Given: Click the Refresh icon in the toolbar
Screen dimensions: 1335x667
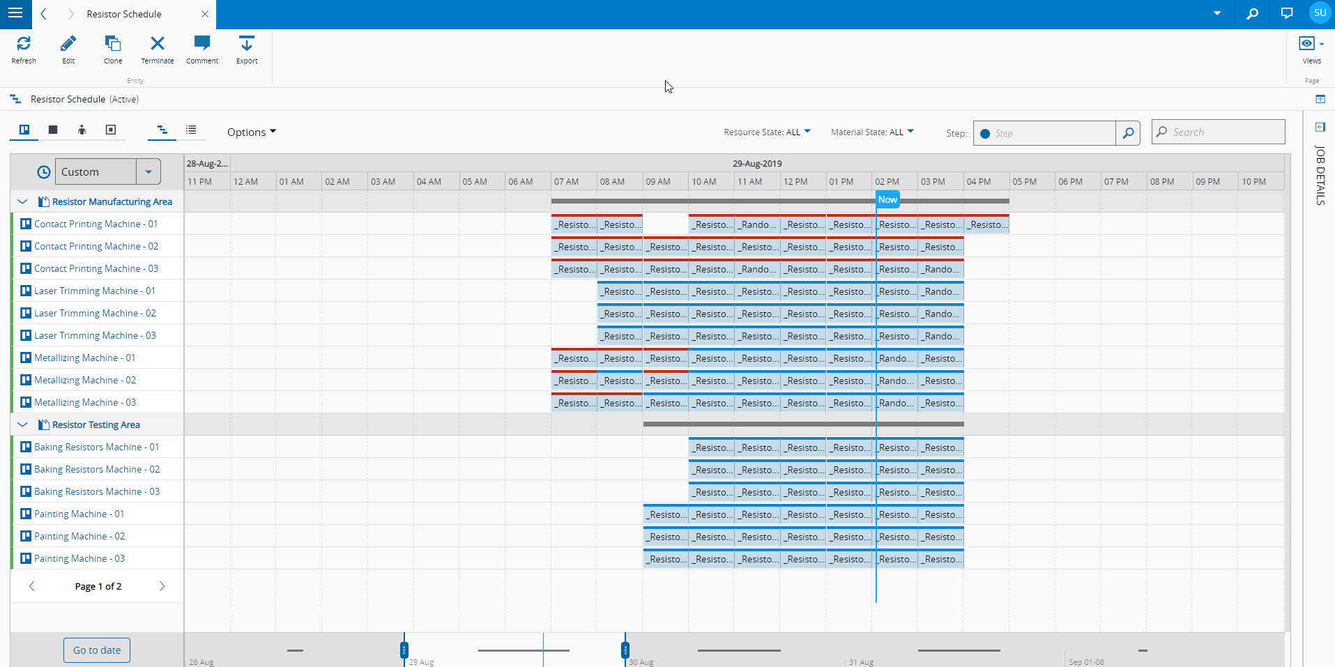Looking at the screenshot, I should pyautogui.click(x=24, y=44).
